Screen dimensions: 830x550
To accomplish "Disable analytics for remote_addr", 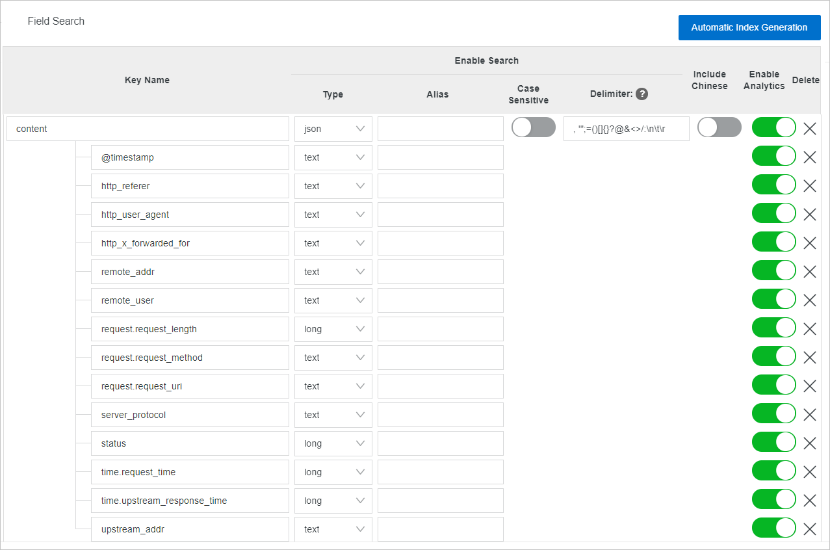I will coord(774,270).
